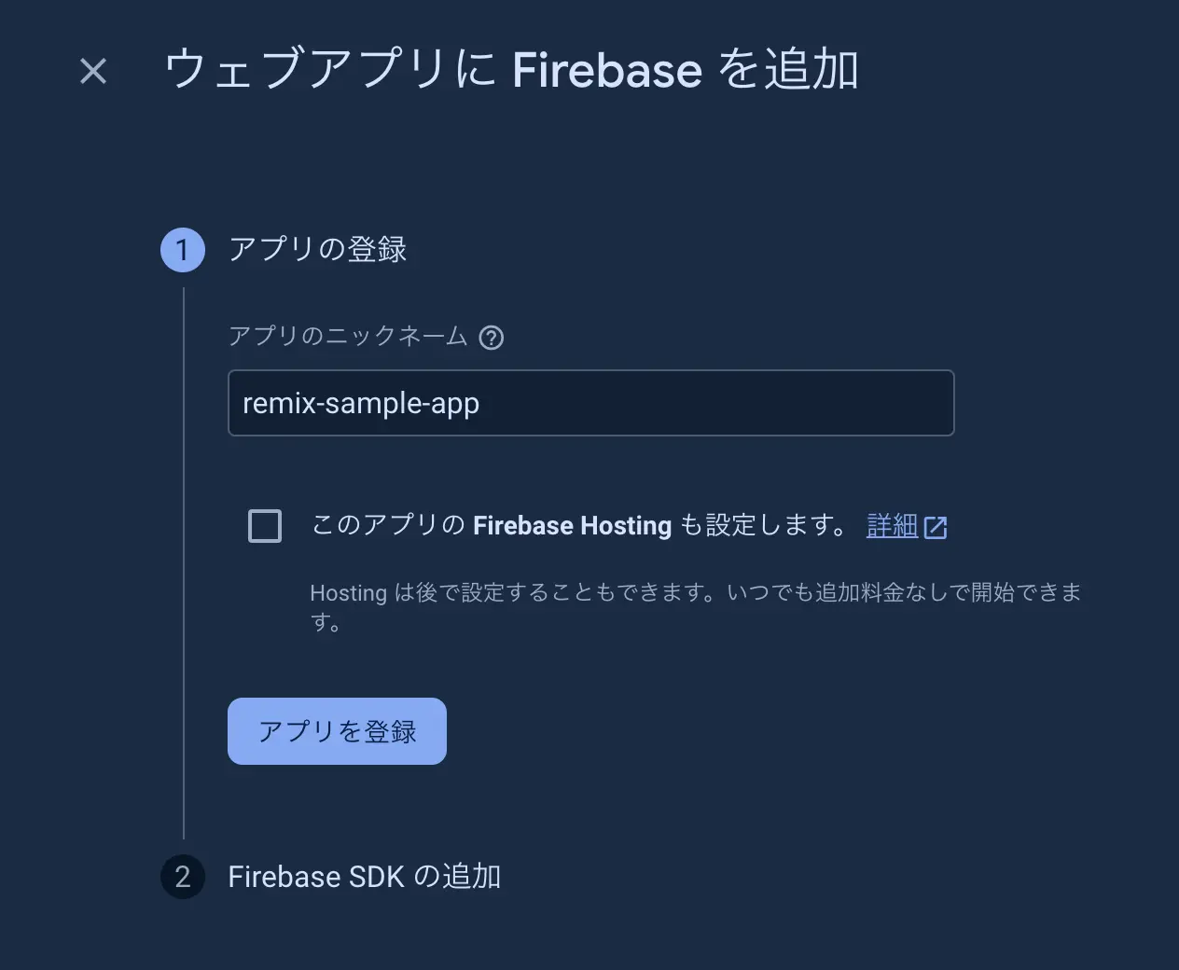1179x970 pixels.
Task: Click the progress connector line between steps
Action: [183, 560]
